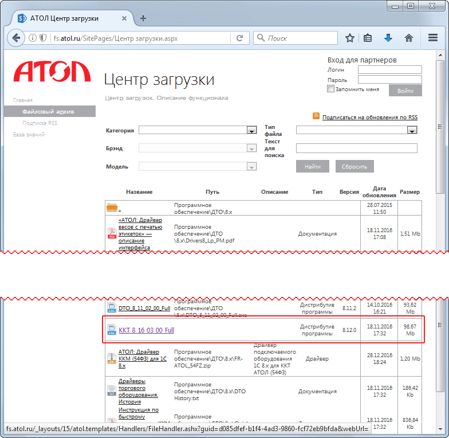Open DTO_8_11_02_00_Full download link
449x438 pixels.
tap(144, 308)
